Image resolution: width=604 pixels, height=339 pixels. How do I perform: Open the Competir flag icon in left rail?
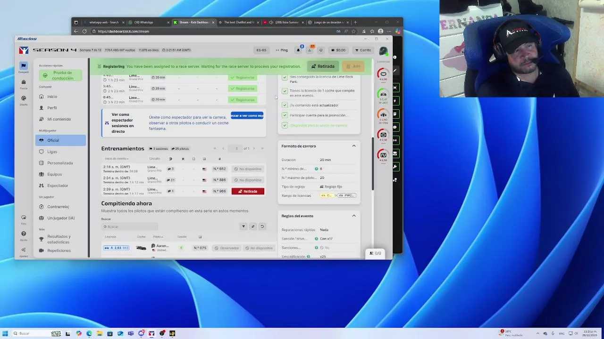[23, 66]
